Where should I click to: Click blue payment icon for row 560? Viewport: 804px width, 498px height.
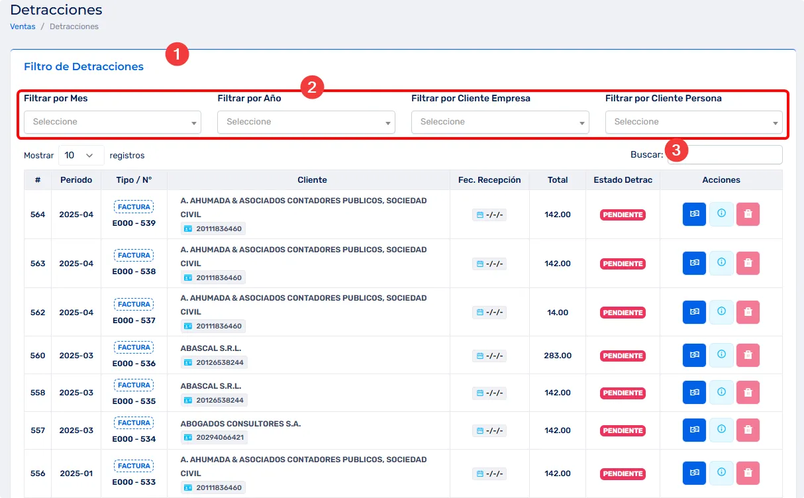[694, 356]
